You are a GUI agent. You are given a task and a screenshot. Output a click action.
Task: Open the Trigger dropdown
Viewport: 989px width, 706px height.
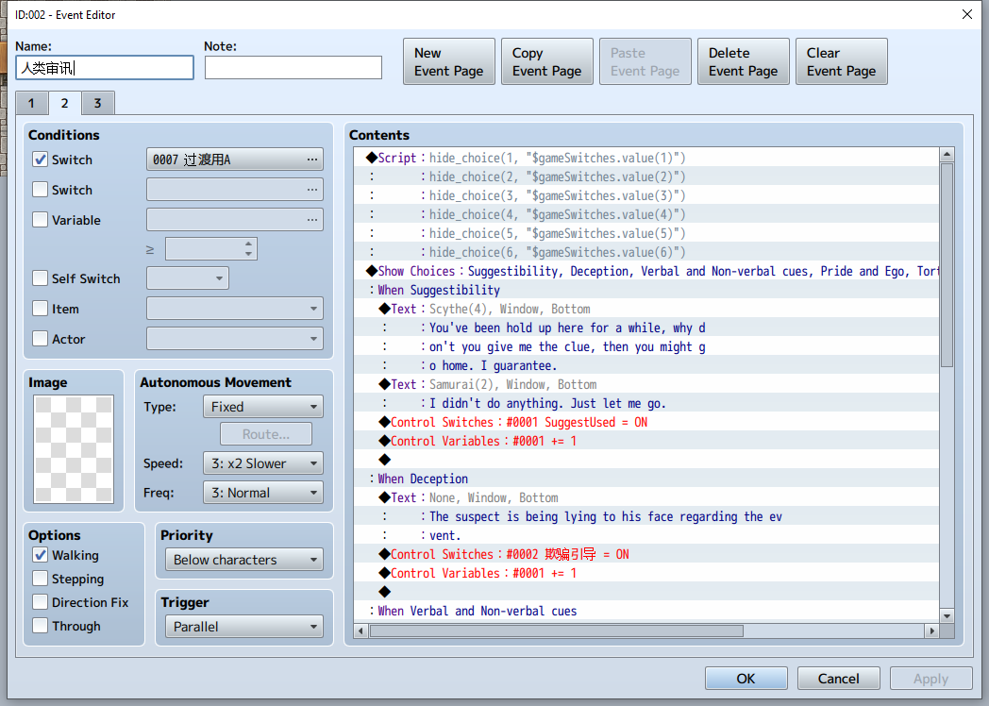244,627
